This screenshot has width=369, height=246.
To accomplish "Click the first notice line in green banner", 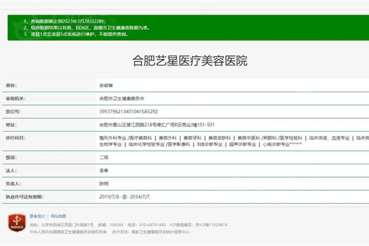I will [x=55, y=22].
